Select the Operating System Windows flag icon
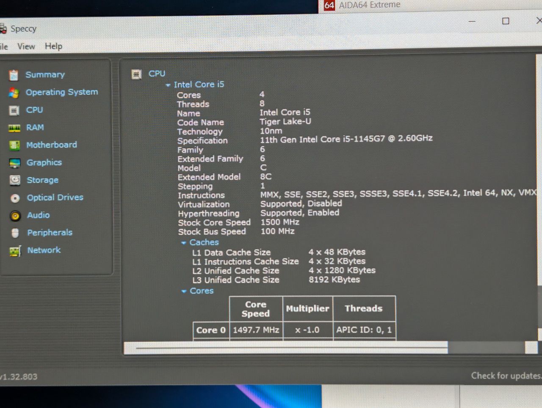Image resolution: width=542 pixels, height=408 pixels. pyautogui.click(x=14, y=93)
